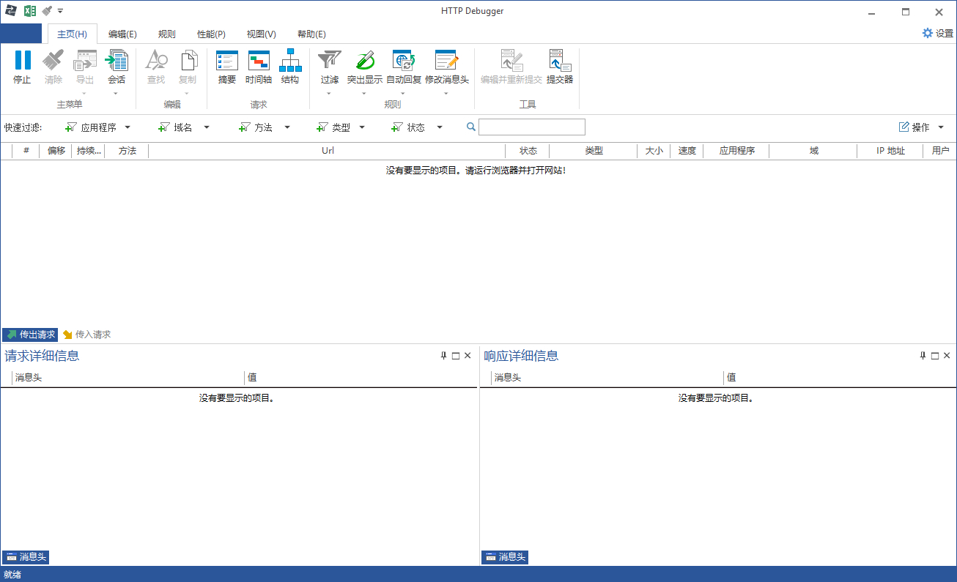957x582 pixels.
Task: Open the 会话 session icon
Action: tap(117, 60)
